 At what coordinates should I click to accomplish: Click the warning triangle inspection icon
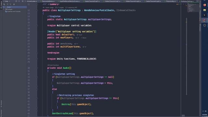pos(177,4)
